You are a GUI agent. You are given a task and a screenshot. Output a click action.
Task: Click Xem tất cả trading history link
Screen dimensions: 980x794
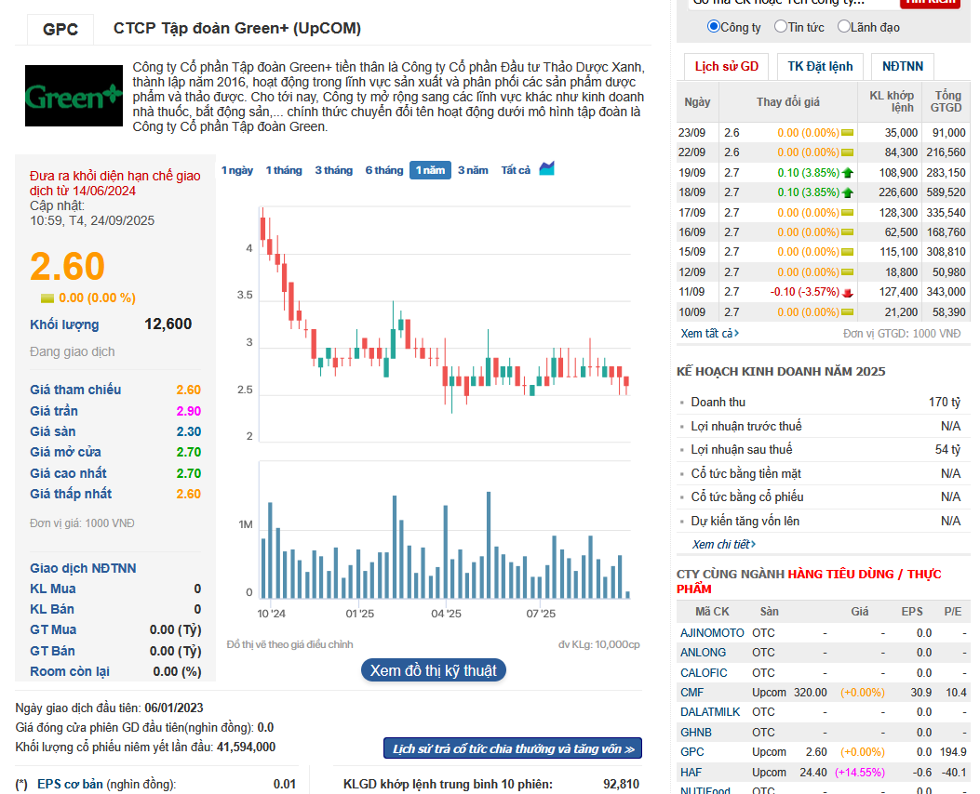(710, 334)
